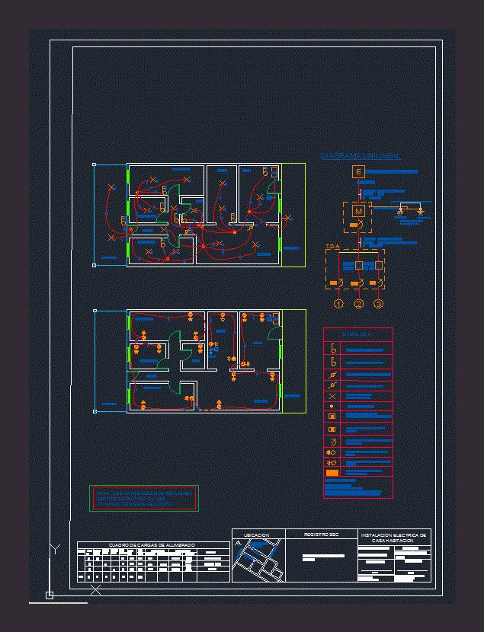The height and width of the screenshot is (632, 484).
Task: Select the DIAGRAMA UNILINEAL title text
Action: coord(361,155)
